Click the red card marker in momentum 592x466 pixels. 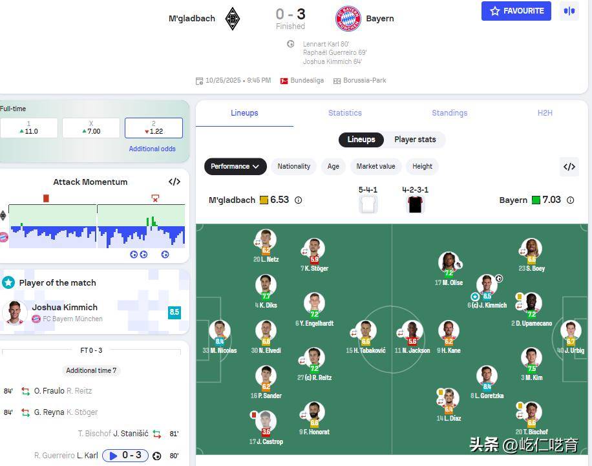point(46,198)
